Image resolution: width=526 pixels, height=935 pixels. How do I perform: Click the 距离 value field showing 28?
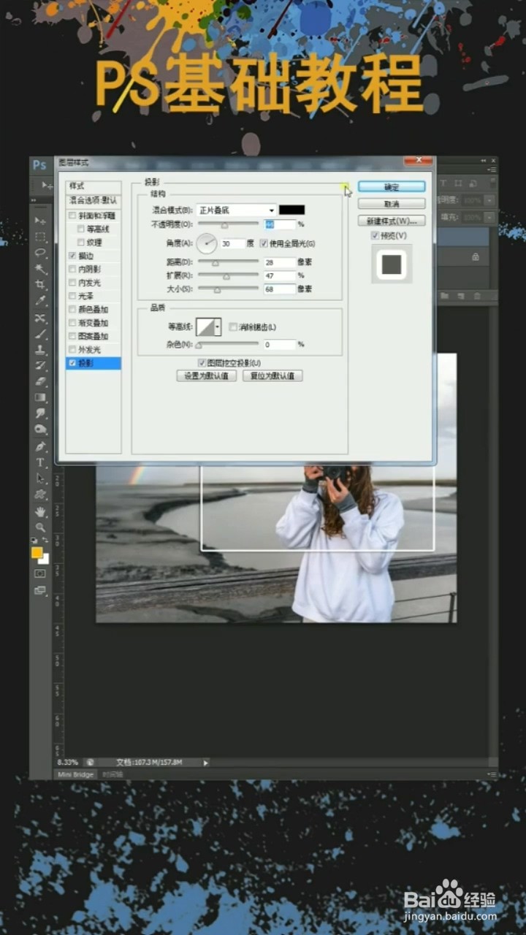279,262
